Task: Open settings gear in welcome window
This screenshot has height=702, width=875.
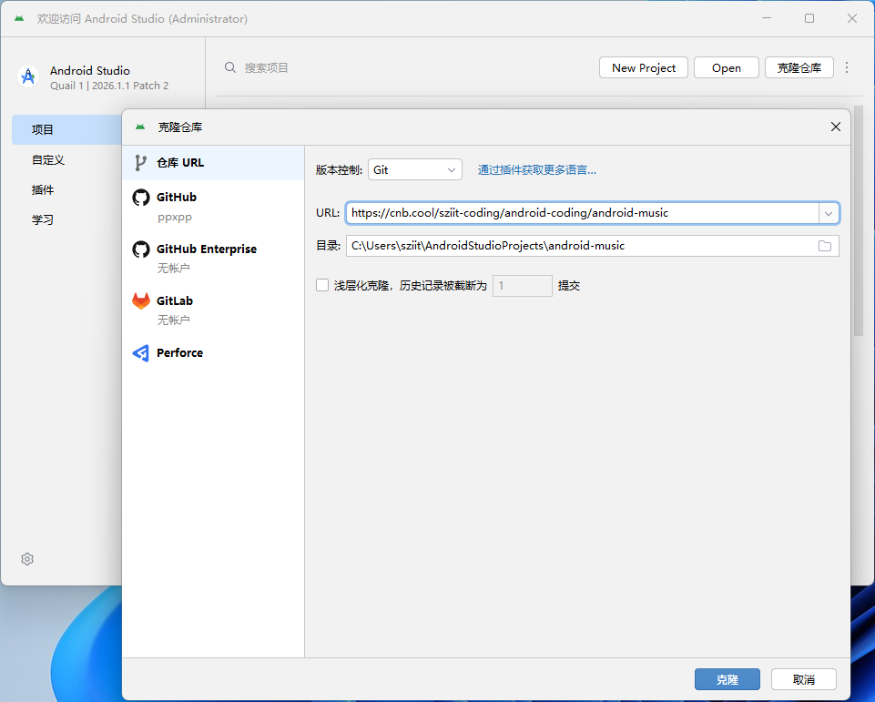Action: pos(27,558)
